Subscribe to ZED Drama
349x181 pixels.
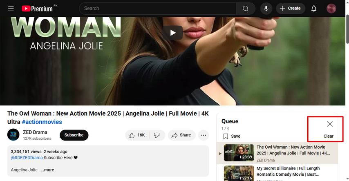(74, 135)
